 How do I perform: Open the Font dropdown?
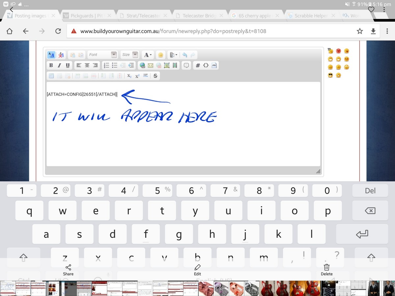click(102, 55)
